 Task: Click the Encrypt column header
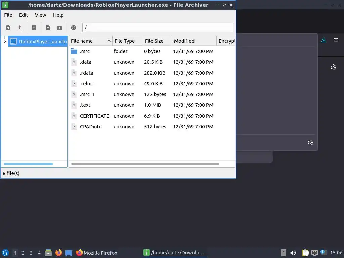click(x=226, y=41)
